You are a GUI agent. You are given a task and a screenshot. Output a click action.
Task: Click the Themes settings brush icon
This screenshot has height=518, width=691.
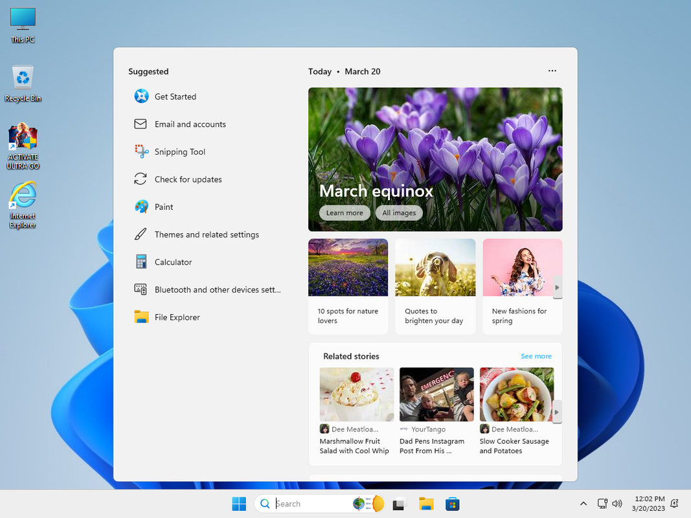click(141, 234)
